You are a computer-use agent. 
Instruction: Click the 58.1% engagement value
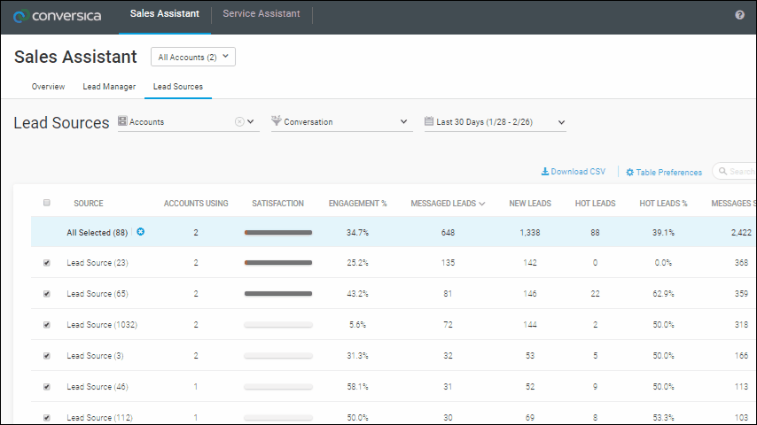pos(357,386)
